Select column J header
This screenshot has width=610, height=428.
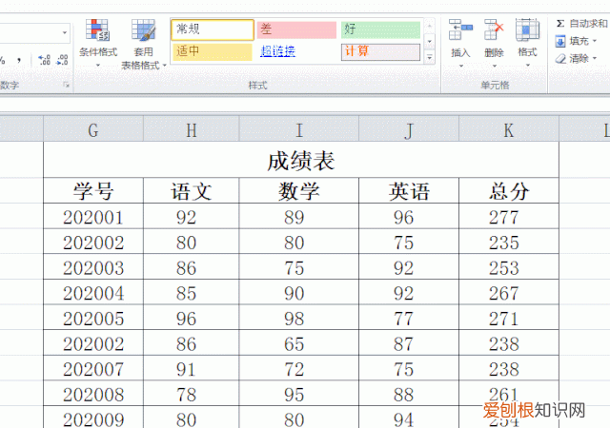pos(409,129)
